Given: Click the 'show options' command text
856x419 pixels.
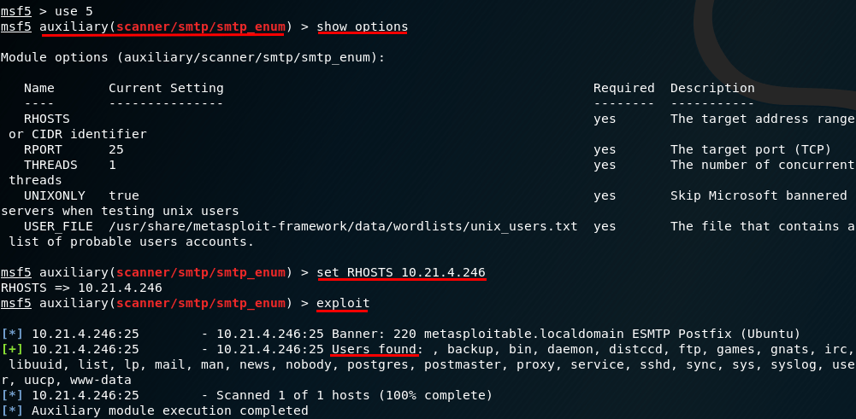Looking at the screenshot, I should click(x=362, y=26).
